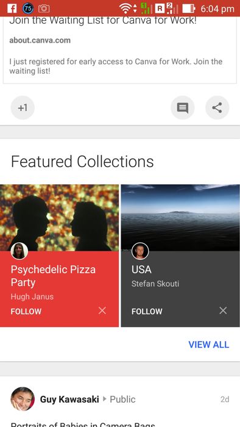Tap the Public audience label
240x427 pixels.
tap(122, 399)
